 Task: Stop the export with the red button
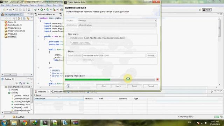click(x=157, y=79)
